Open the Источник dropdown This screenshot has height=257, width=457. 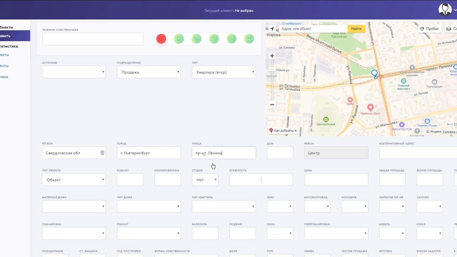pos(74,72)
